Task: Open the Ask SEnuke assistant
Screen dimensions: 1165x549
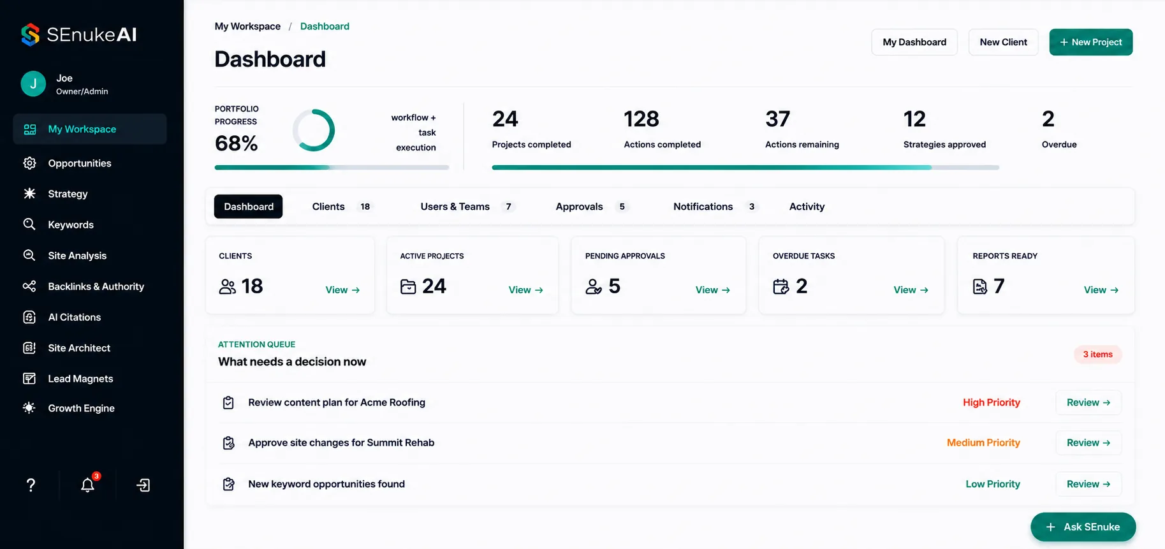Action: pyautogui.click(x=1083, y=527)
